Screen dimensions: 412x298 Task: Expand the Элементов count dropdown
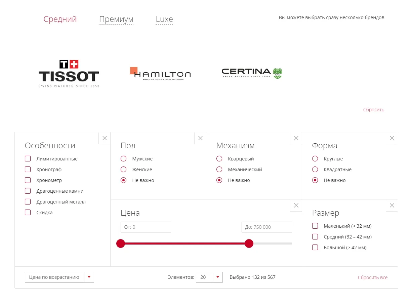(x=209, y=277)
